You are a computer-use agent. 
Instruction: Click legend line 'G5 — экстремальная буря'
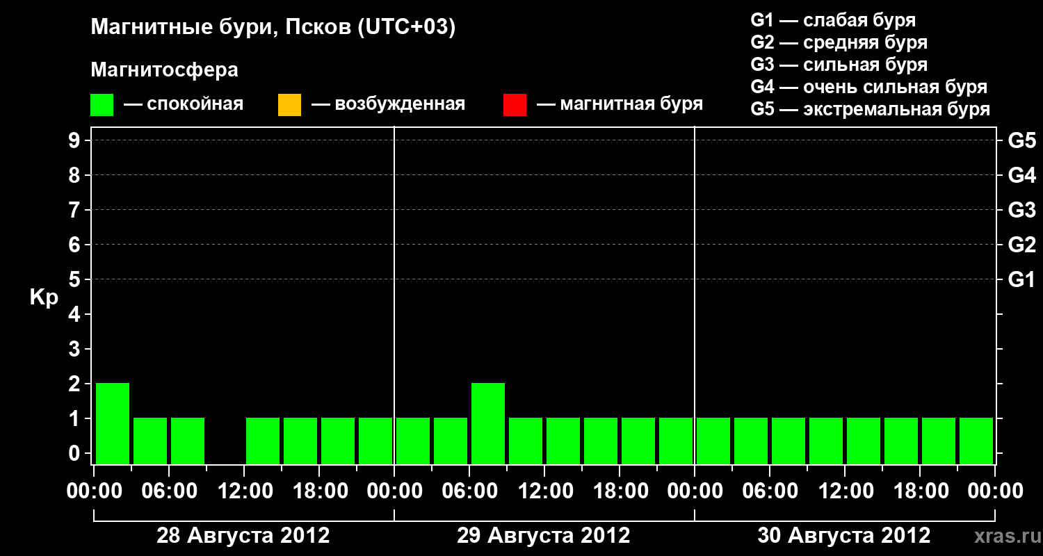[x=871, y=109]
